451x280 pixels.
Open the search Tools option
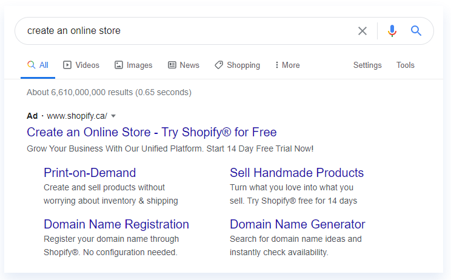[406, 65]
